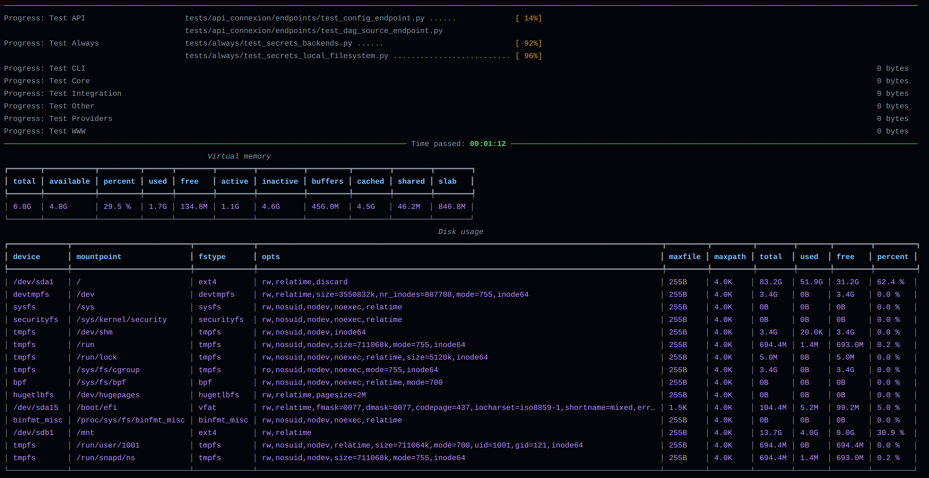929x478 pixels.
Task: Click the 'available' column header
Action: click(x=69, y=182)
